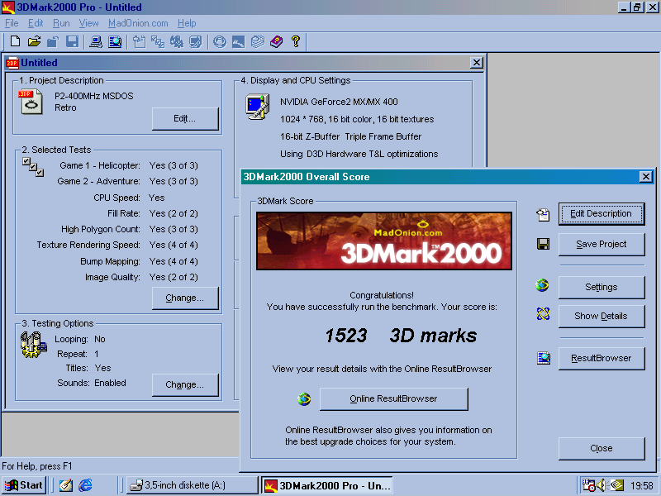Screen dimensions: 661x496
Task: Launch Internet Explorer from quick launch
Action: pyautogui.click(x=86, y=485)
